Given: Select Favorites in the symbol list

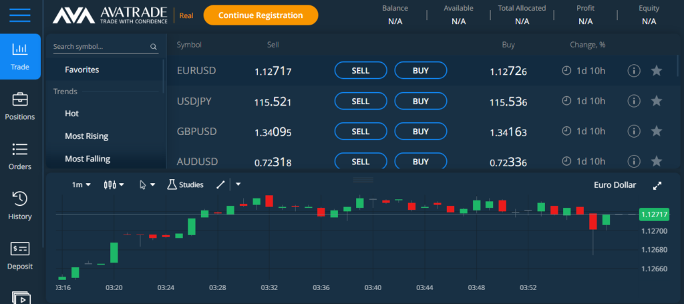Looking at the screenshot, I should pos(81,69).
